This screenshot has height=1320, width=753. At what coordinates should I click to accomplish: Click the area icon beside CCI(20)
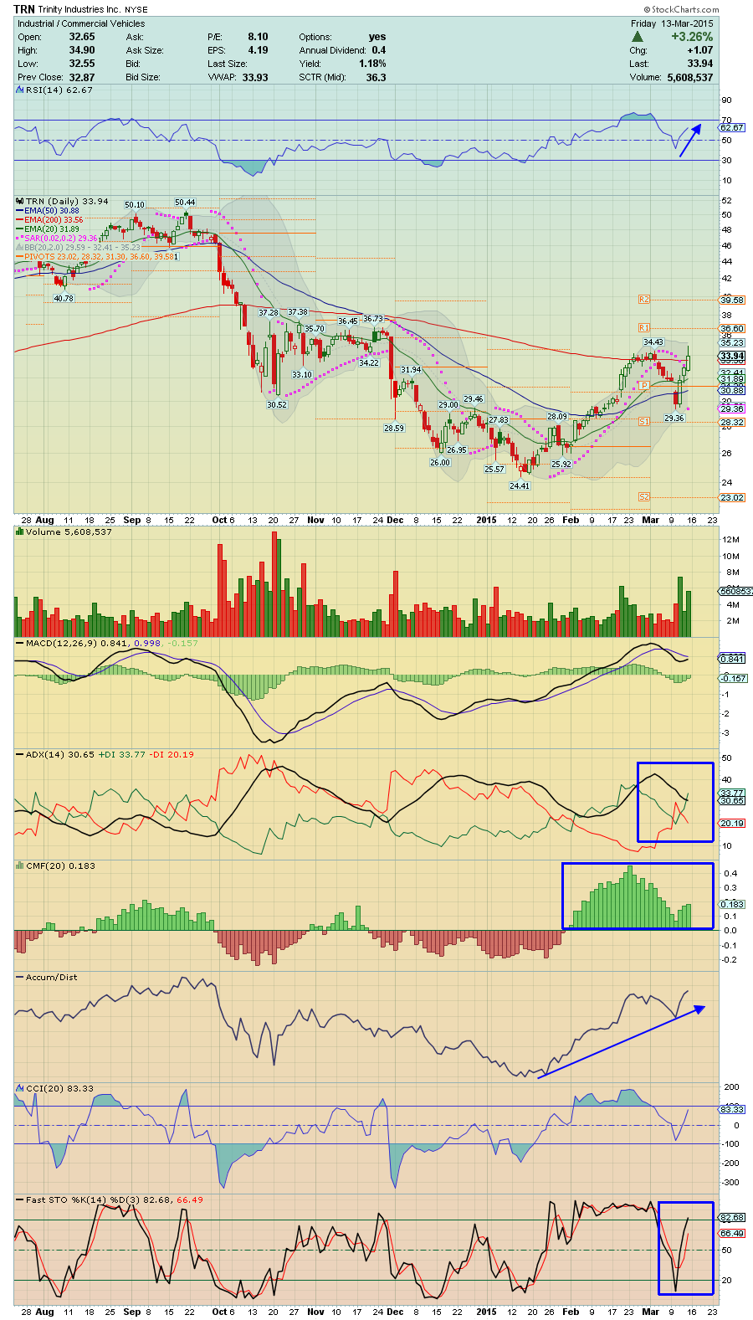[20, 1088]
